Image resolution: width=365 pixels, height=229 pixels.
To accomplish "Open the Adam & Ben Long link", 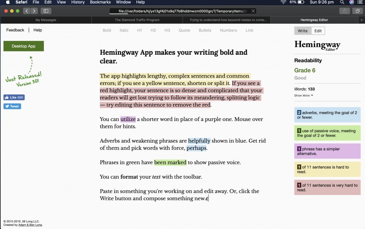I will click(30, 225).
